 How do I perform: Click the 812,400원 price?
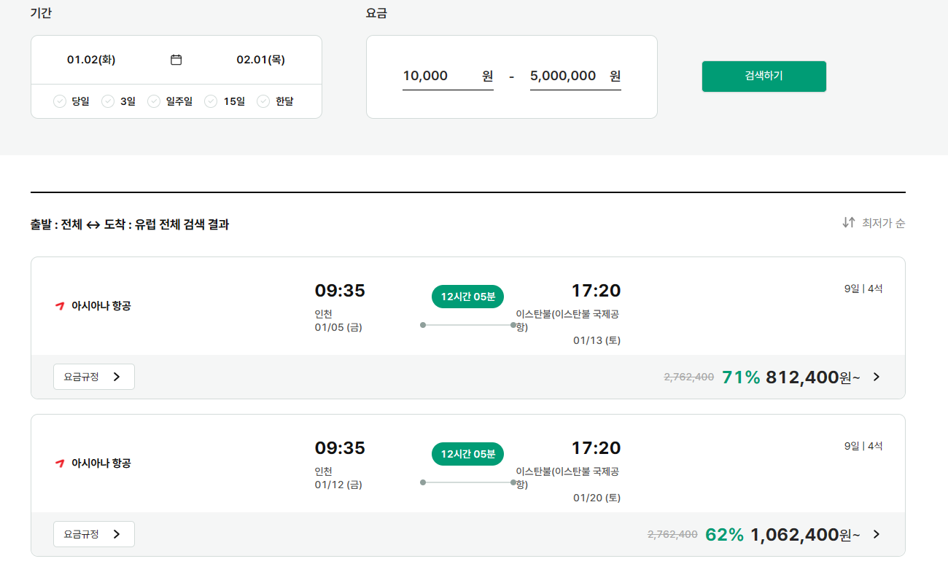[812, 377]
